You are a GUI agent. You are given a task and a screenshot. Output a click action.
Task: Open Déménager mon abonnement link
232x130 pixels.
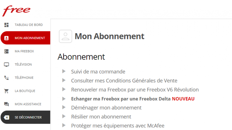[x=106, y=108]
